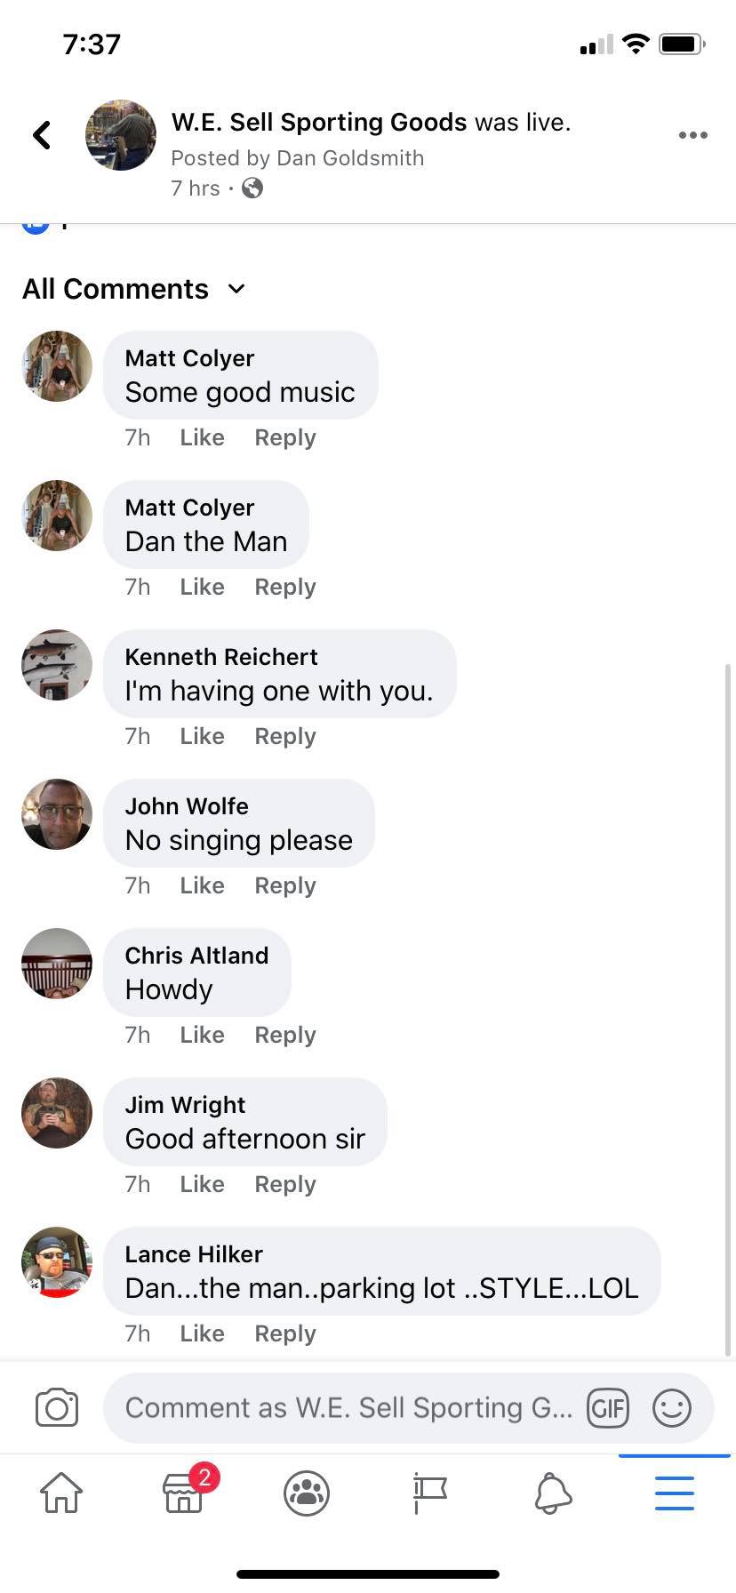
Task: Reply to Chris Altland's Howdy comment
Action: click(285, 1035)
